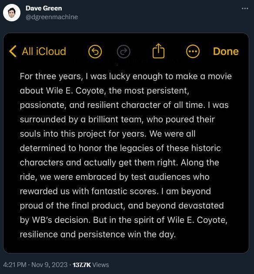Screen dimensions: 254x274
Task: Click the note line starting 'For three years'
Action: [x=126, y=76]
